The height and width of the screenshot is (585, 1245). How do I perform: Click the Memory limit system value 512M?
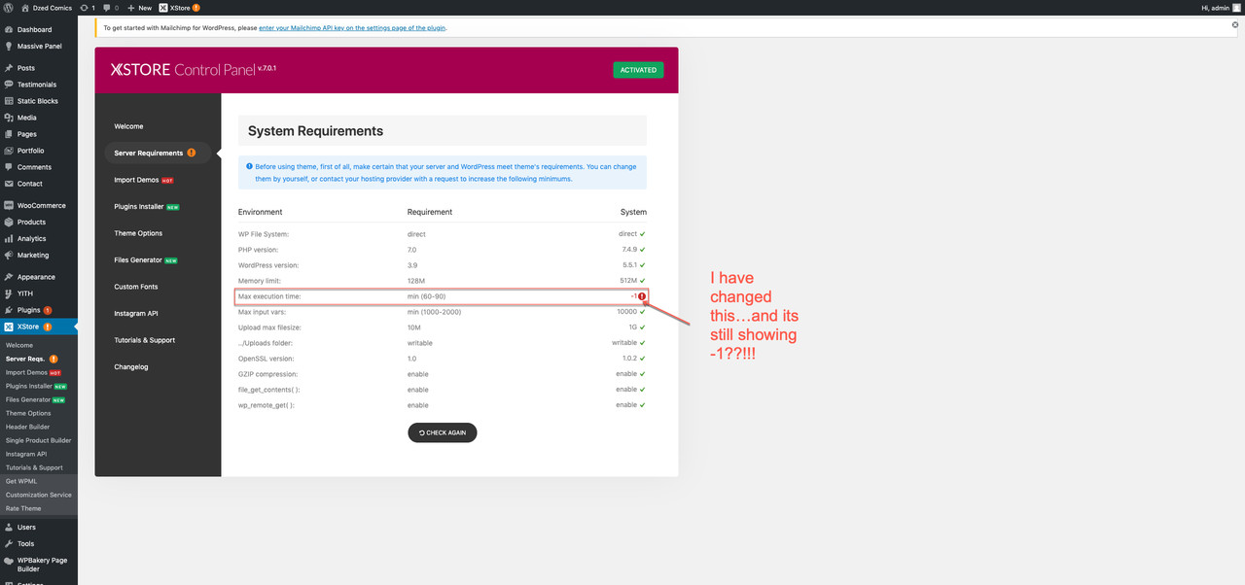[x=628, y=281]
